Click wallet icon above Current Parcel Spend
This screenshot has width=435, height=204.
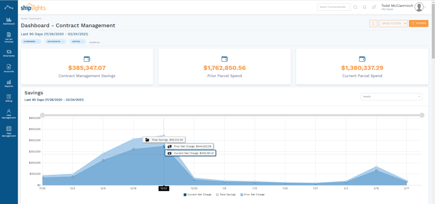click(362, 59)
